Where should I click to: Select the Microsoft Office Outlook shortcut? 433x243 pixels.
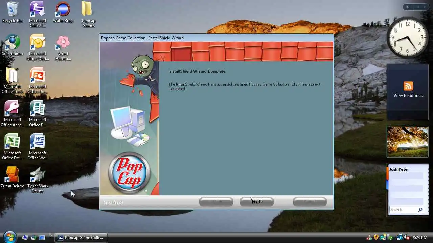point(38,47)
